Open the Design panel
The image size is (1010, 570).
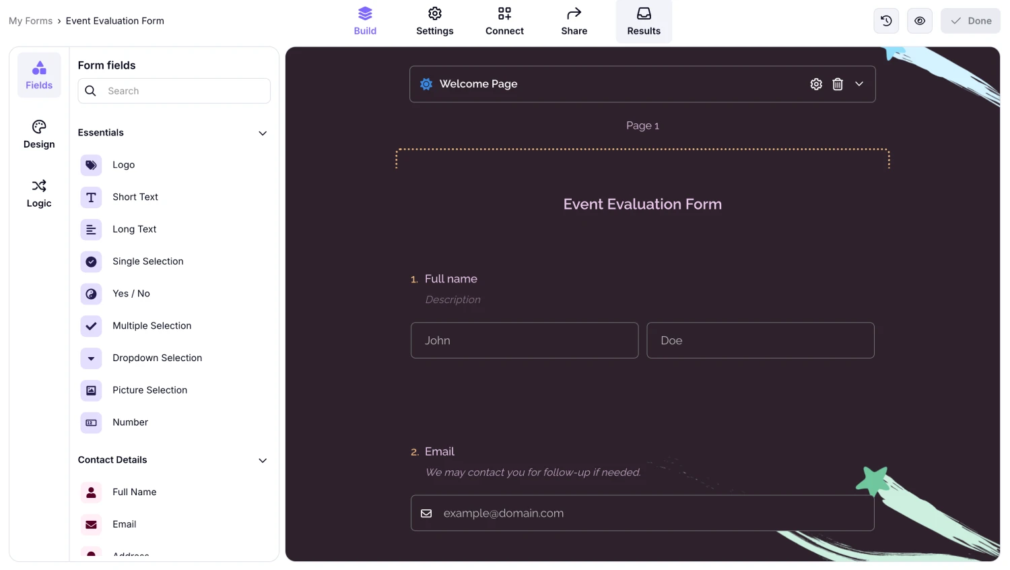click(38, 134)
